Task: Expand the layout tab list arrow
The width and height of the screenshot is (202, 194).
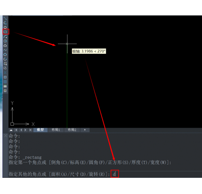Action: 11,130
